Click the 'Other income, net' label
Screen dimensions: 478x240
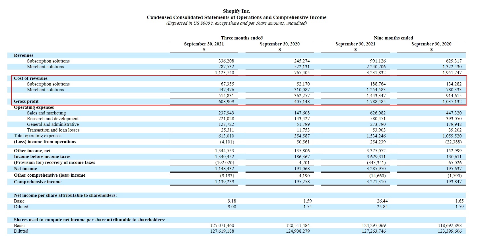(32, 151)
